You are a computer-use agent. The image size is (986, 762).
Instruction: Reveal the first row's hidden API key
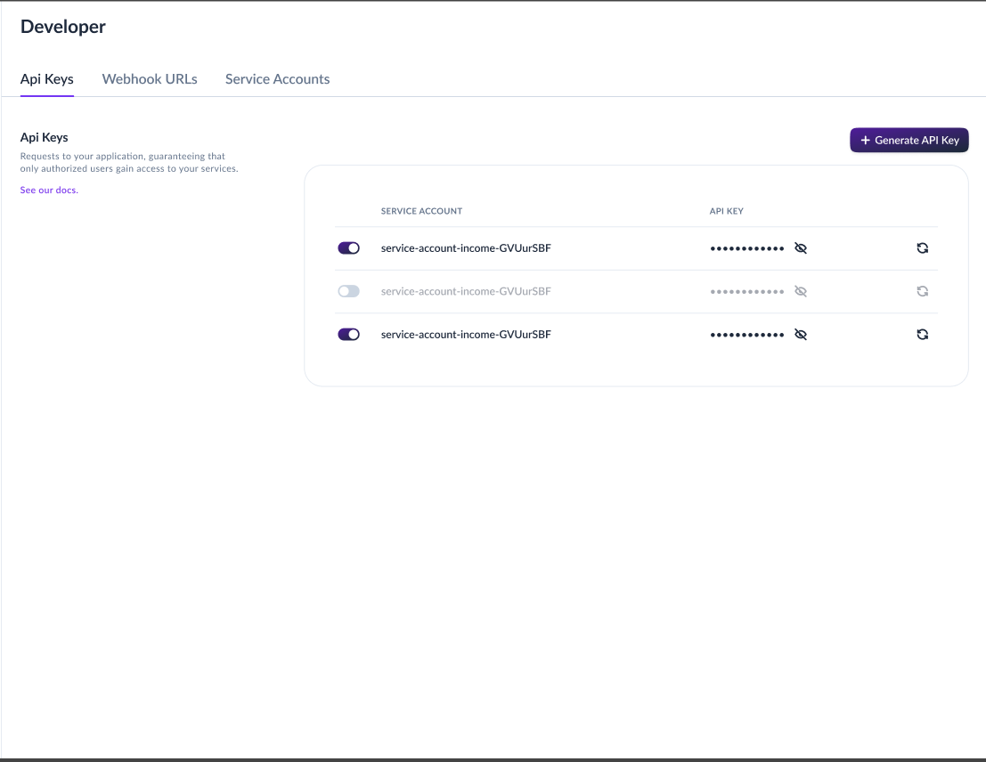click(800, 247)
